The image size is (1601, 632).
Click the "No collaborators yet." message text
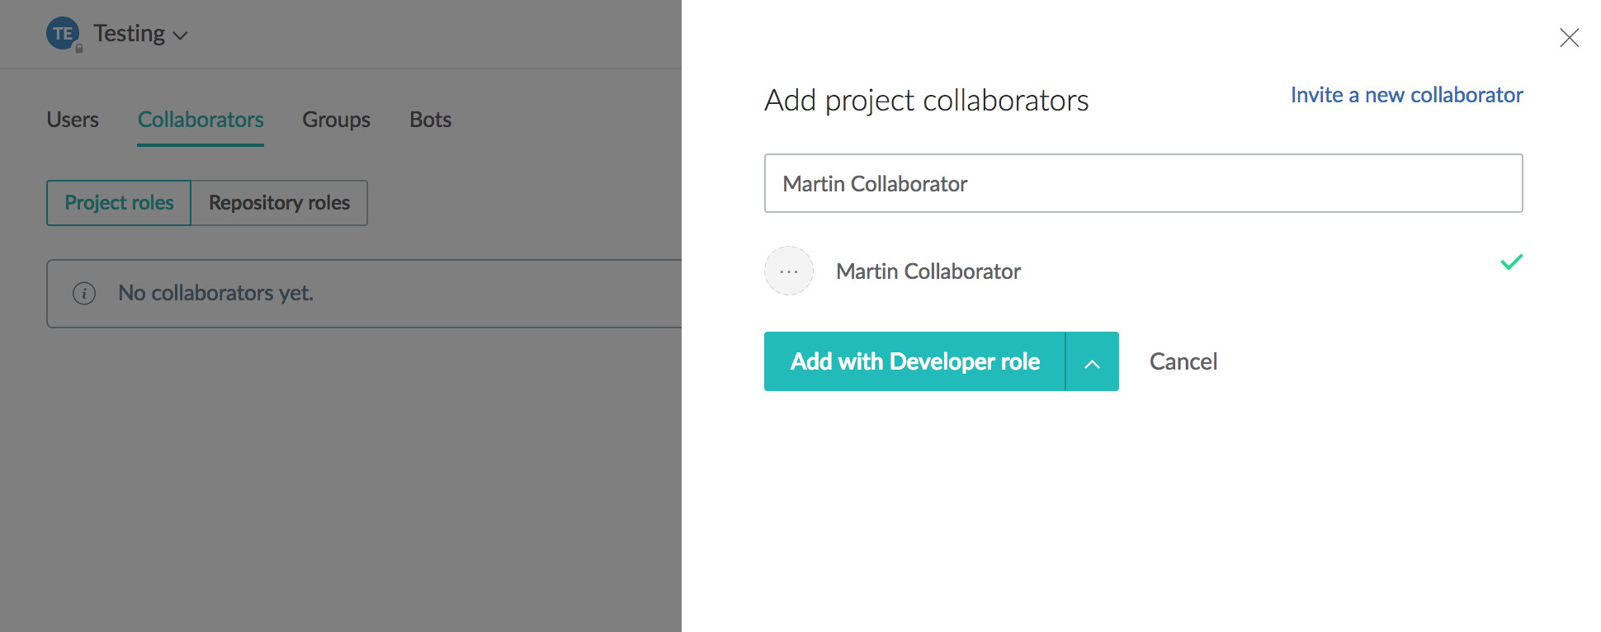click(215, 293)
